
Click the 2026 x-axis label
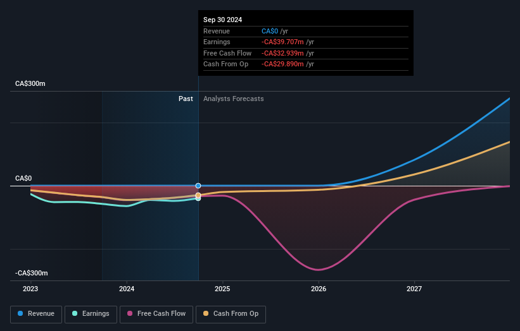click(x=319, y=289)
